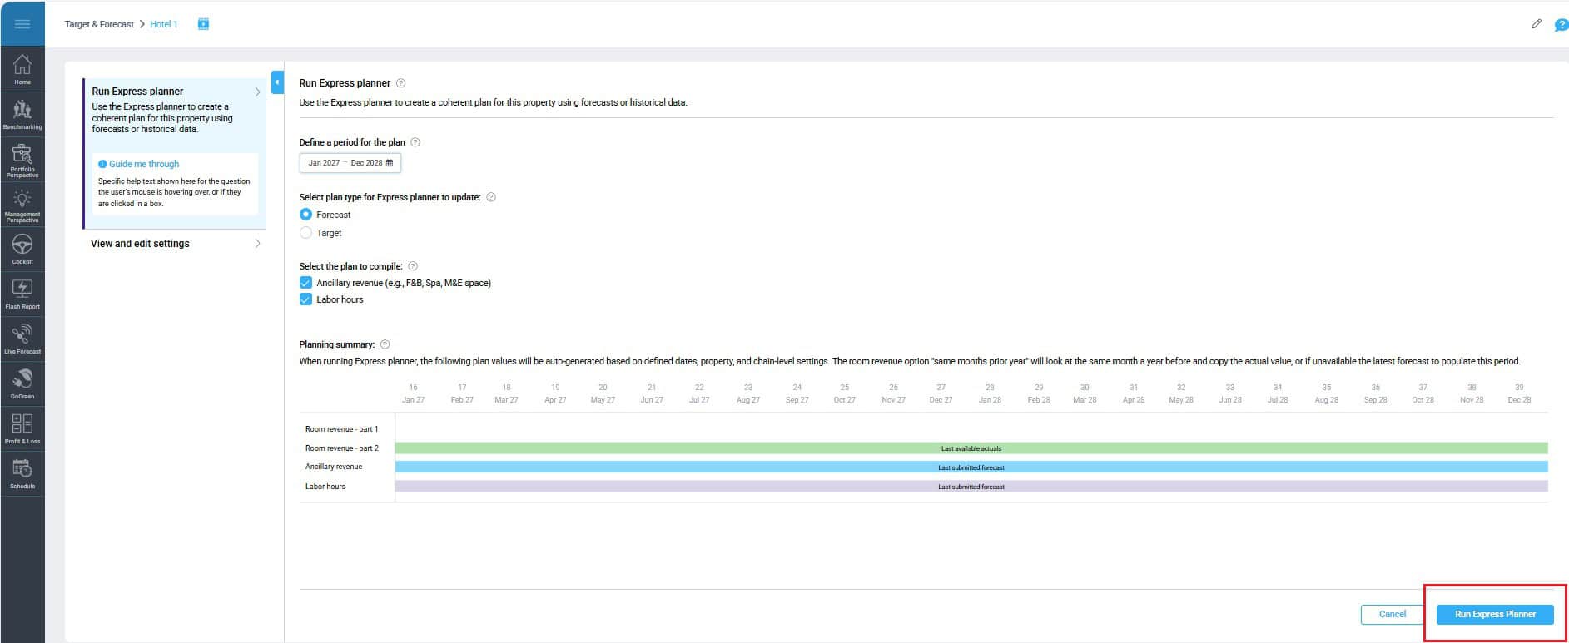Screen dimensions: 1569x643
Task: Collapse the left panel arrow
Action: 277,82
